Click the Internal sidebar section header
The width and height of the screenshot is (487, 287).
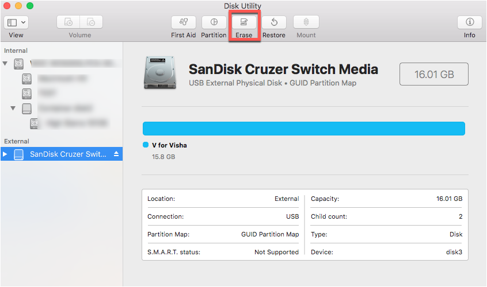[16, 51]
